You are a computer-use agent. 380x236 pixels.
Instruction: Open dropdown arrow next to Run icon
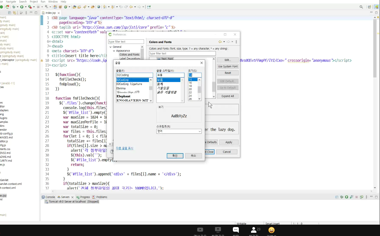[26, 7]
